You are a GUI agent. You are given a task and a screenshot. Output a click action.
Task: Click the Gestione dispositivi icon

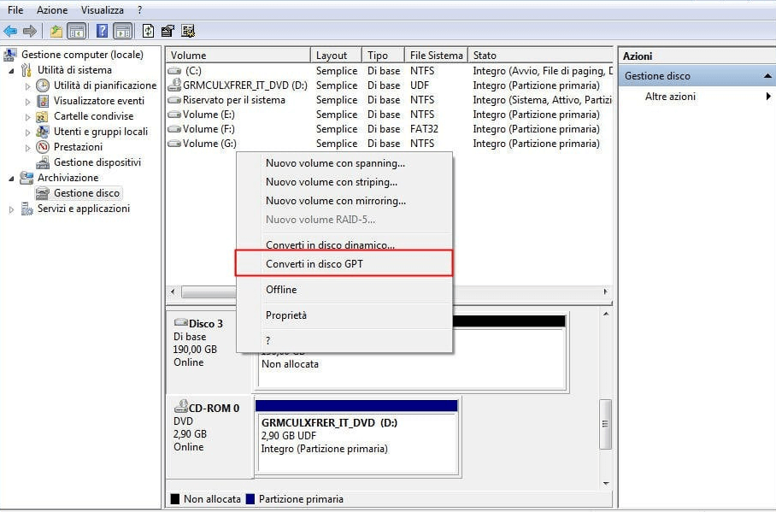pos(43,162)
